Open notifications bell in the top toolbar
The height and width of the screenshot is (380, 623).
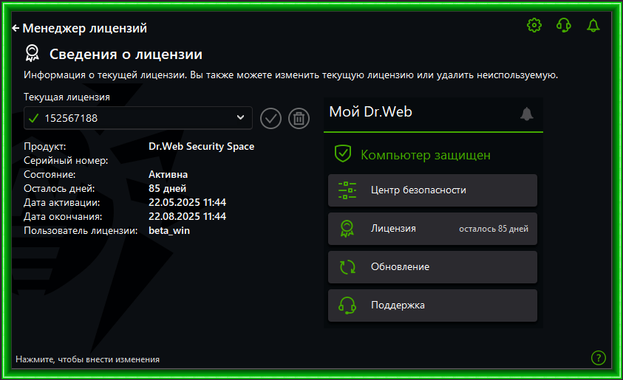(593, 25)
